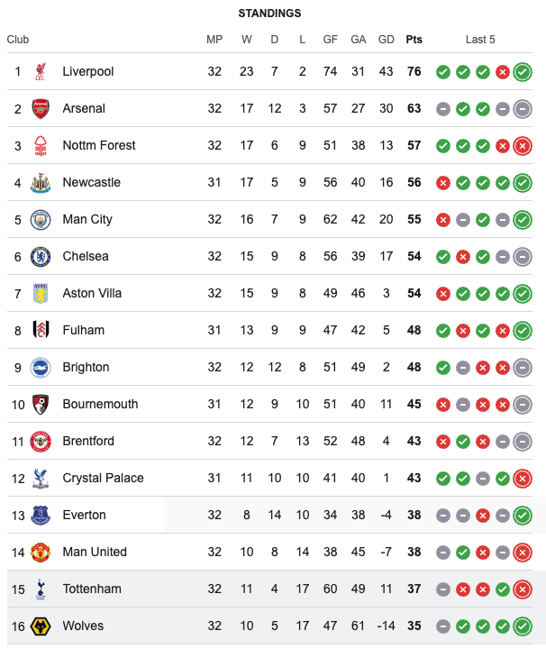Screen dimensions: 546x649
Task: Select the Newcastle club crest icon
Action: pyautogui.click(x=41, y=183)
